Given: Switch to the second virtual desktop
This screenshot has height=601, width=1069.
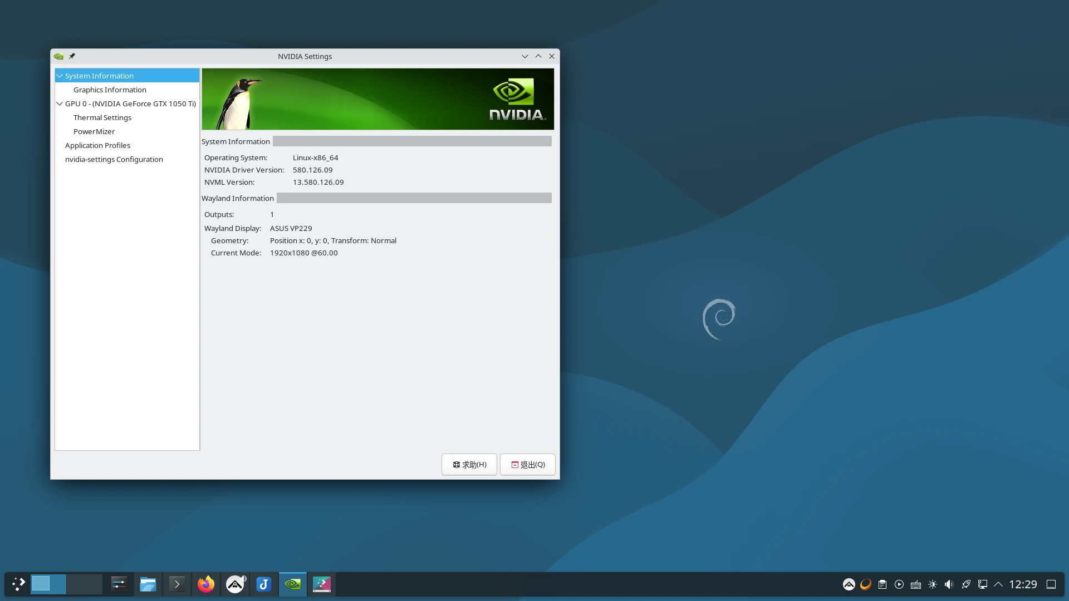Looking at the screenshot, I should tap(84, 584).
